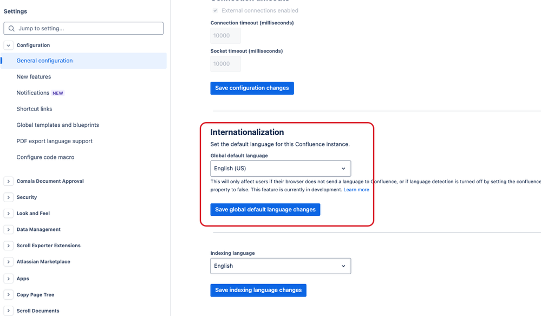
Task: Expand the Security section
Action: (x=9, y=197)
